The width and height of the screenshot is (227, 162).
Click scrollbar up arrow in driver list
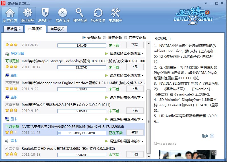149,43
